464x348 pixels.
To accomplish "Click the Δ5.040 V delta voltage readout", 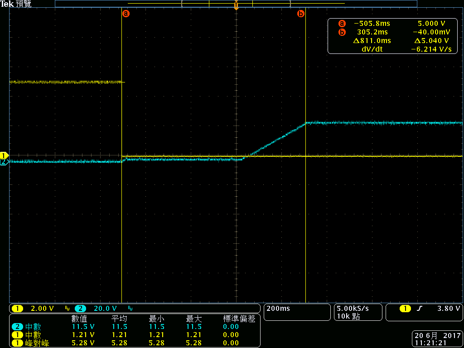I will tap(432, 40).
